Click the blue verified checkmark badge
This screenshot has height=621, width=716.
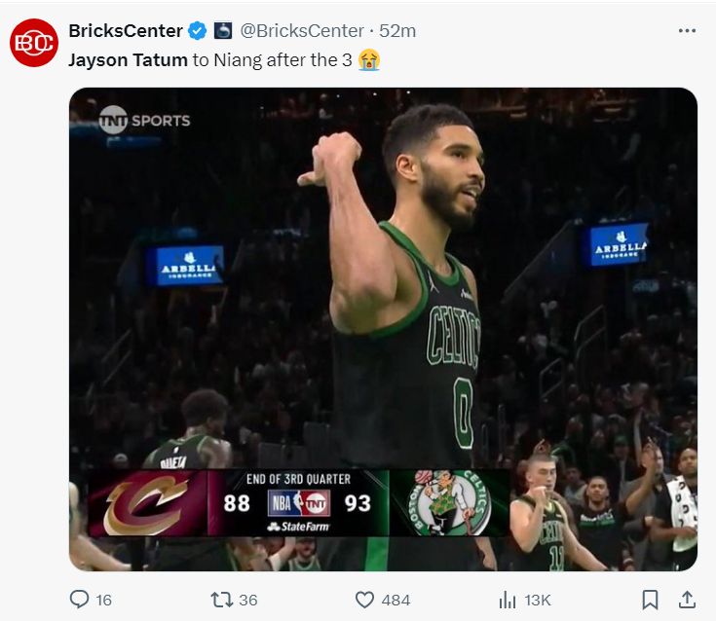tap(198, 31)
